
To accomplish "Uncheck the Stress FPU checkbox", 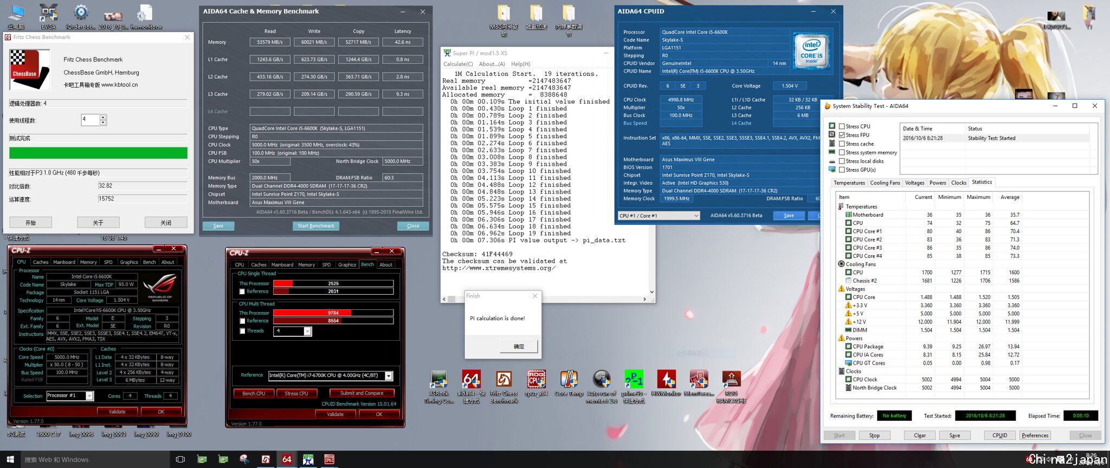I will coord(842,135).
